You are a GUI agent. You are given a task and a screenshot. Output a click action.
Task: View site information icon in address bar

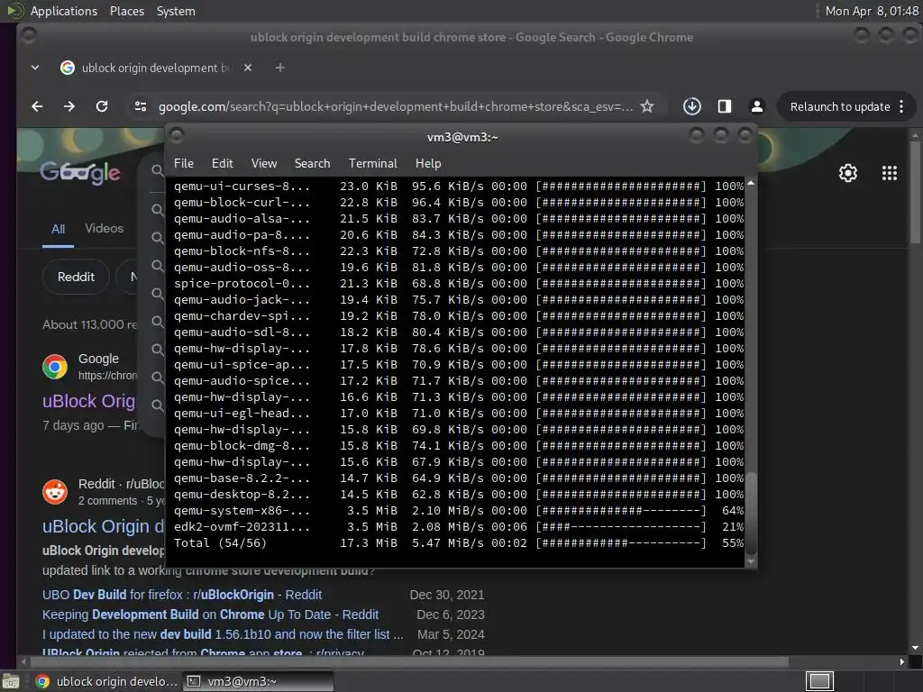tap(141, 106)
